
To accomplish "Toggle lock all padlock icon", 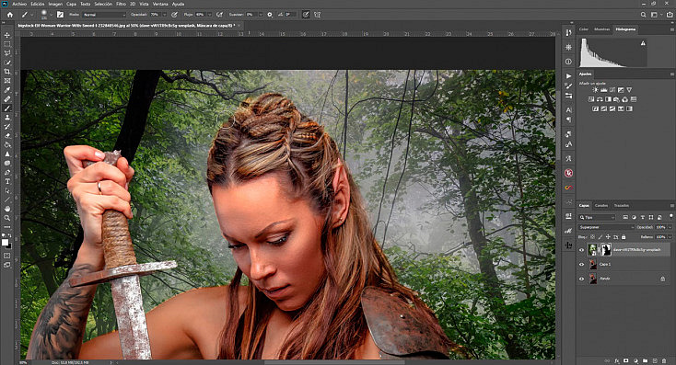I will [624, 236].
